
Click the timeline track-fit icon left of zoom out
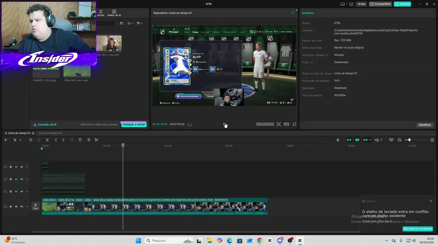(391, 140)
